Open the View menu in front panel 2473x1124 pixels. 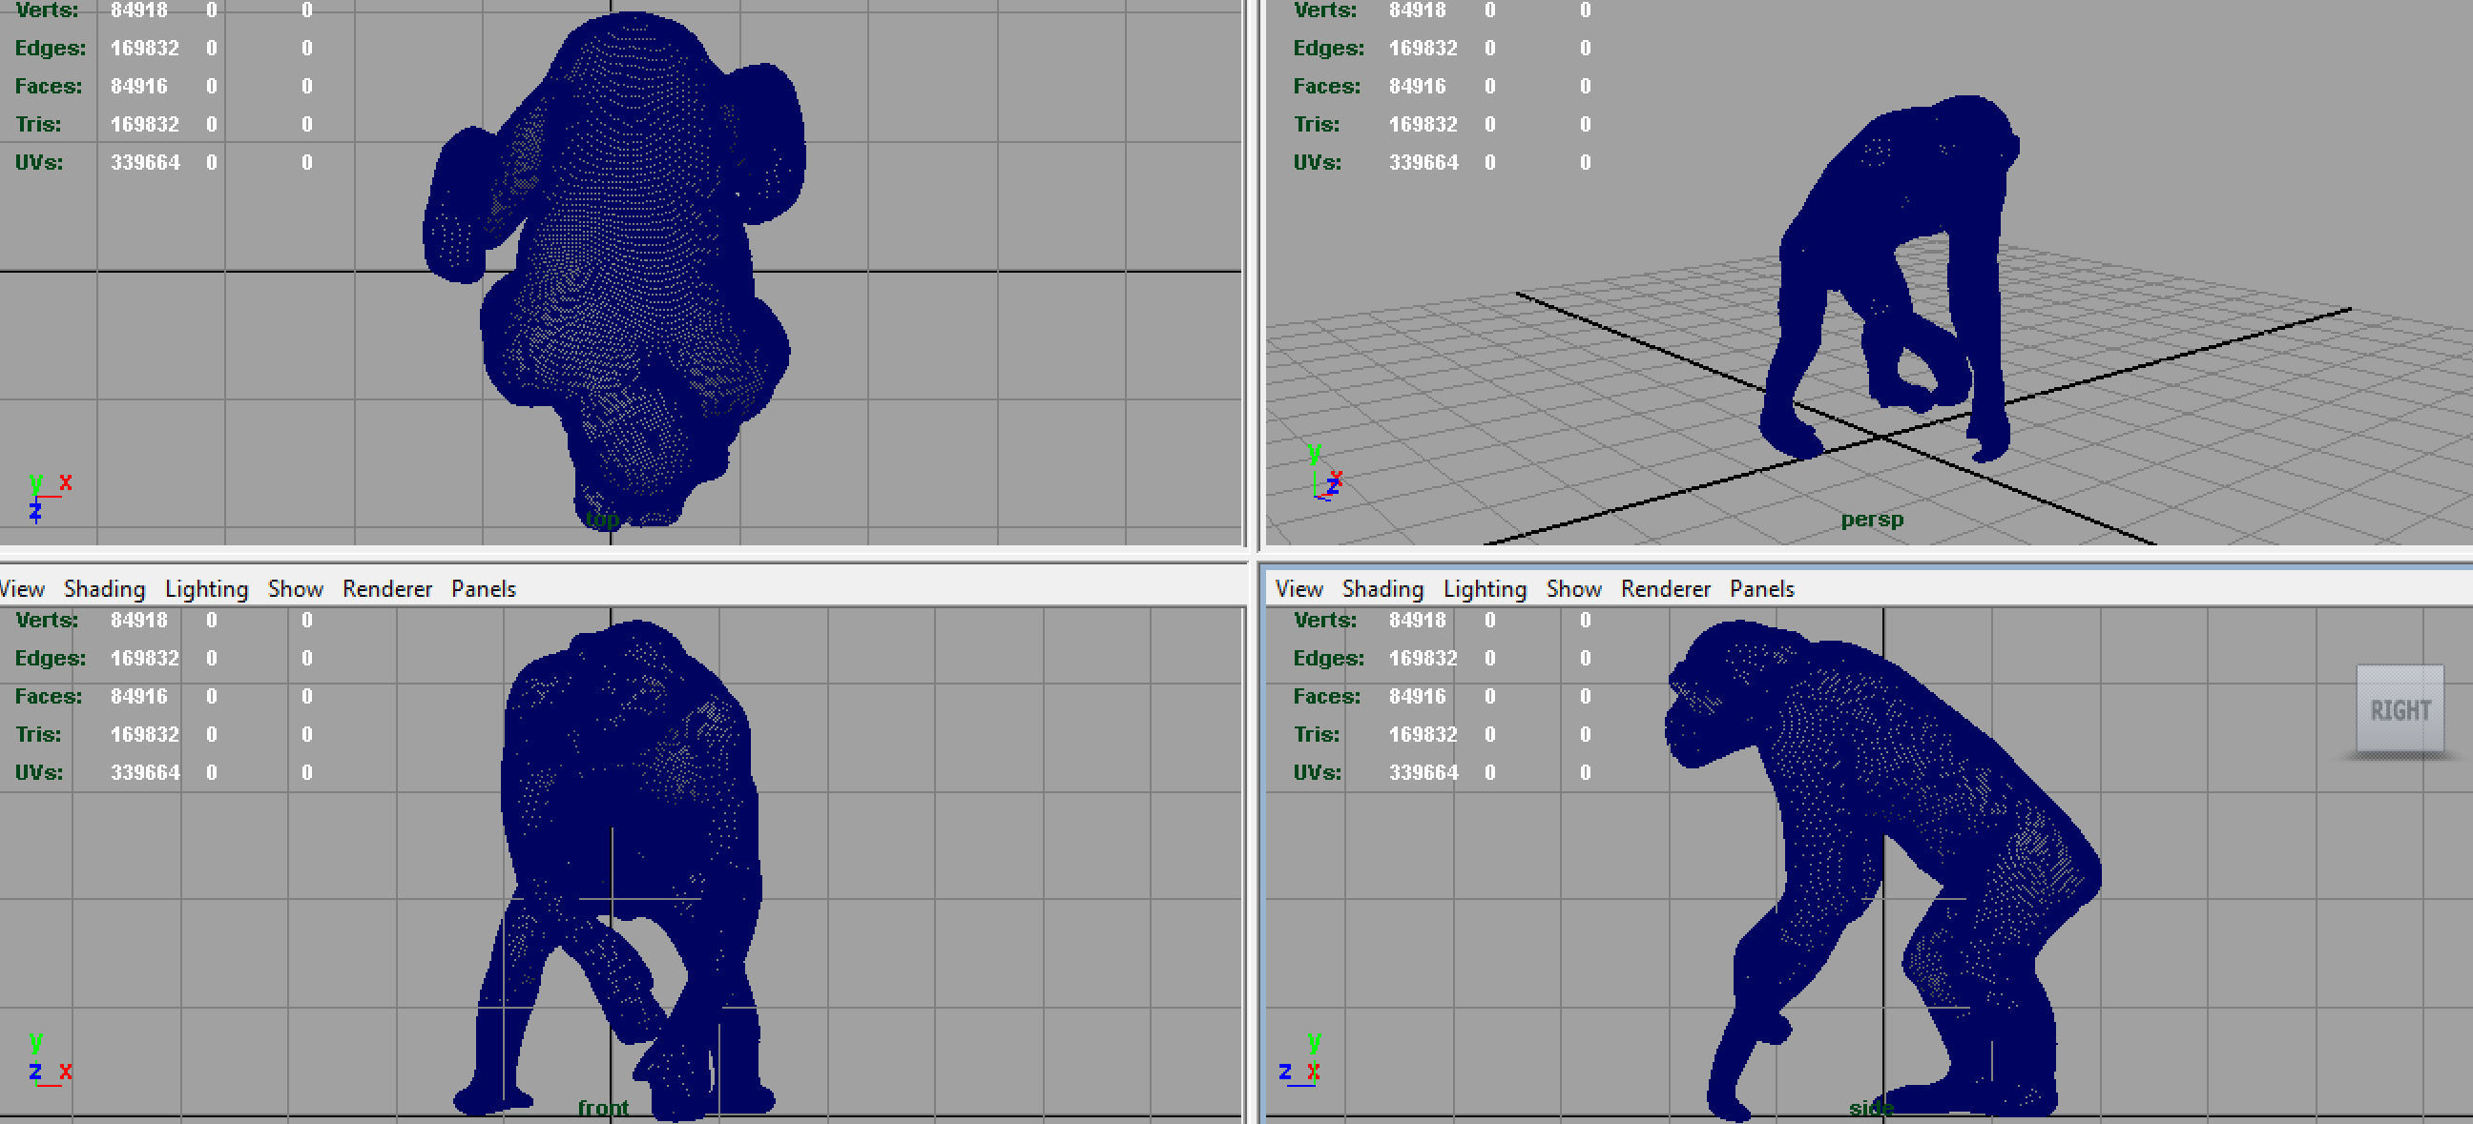21,589
